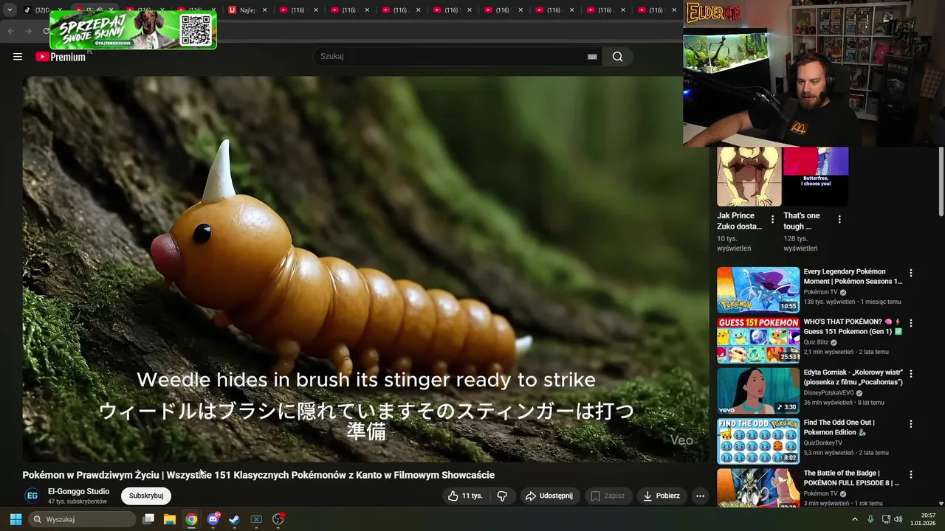Open the on-screen keyboard in search box
The width and height of the screenshot is (945, 531).
point(592,57)
